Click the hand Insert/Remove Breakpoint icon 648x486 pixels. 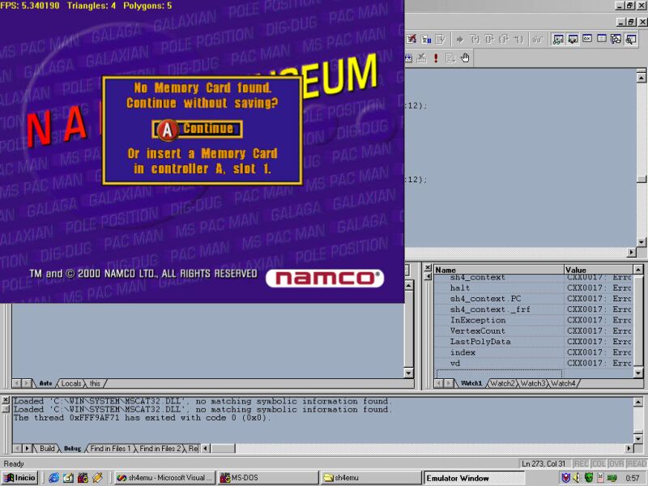[x=465, y=58]
